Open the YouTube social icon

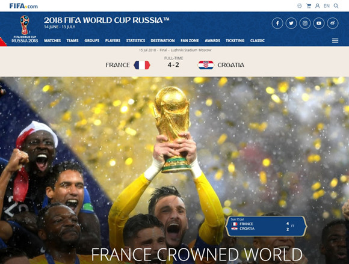(319, 23)
